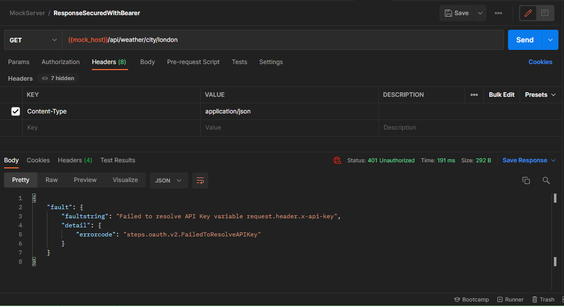Switch to the Tests tab
Viewport: 564px width, 307px height.
[240, 62]
